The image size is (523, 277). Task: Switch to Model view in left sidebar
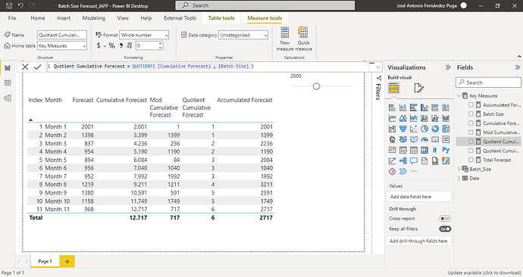(8, 98)
